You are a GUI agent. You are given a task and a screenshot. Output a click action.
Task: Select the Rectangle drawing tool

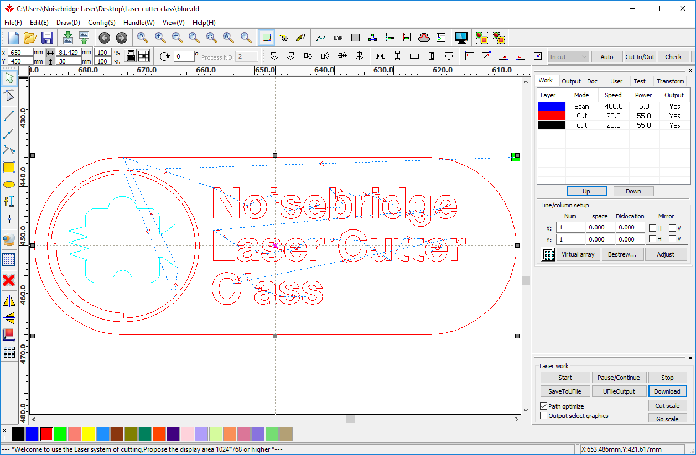tap(9, 167)
